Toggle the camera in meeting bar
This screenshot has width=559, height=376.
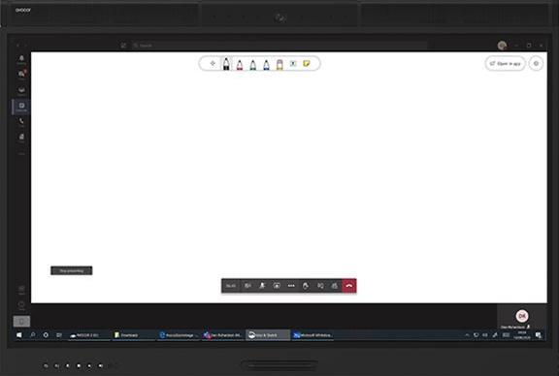(247, 286)
